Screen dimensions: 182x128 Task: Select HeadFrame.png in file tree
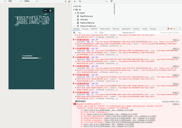tap(86, 16)
